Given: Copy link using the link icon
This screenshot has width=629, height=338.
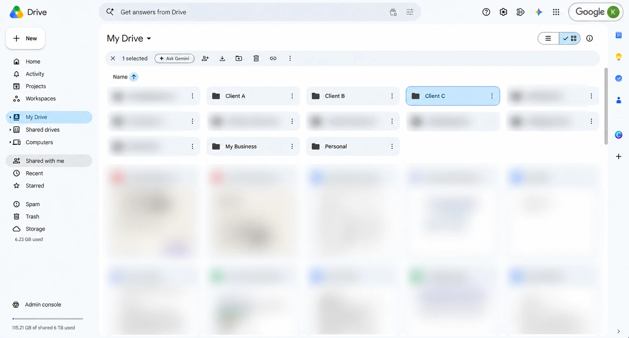Looking at the screenshot, I should 273,58.
